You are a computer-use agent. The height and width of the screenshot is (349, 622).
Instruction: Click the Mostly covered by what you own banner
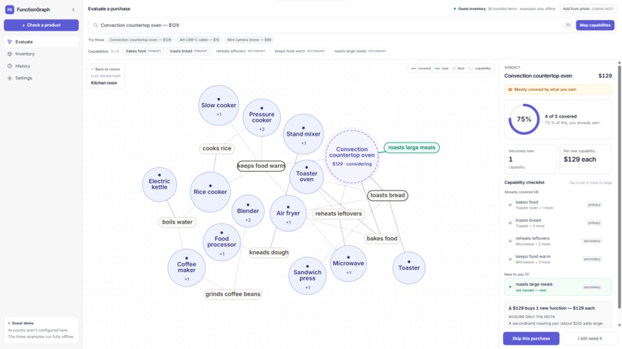(x=558, y=89)
